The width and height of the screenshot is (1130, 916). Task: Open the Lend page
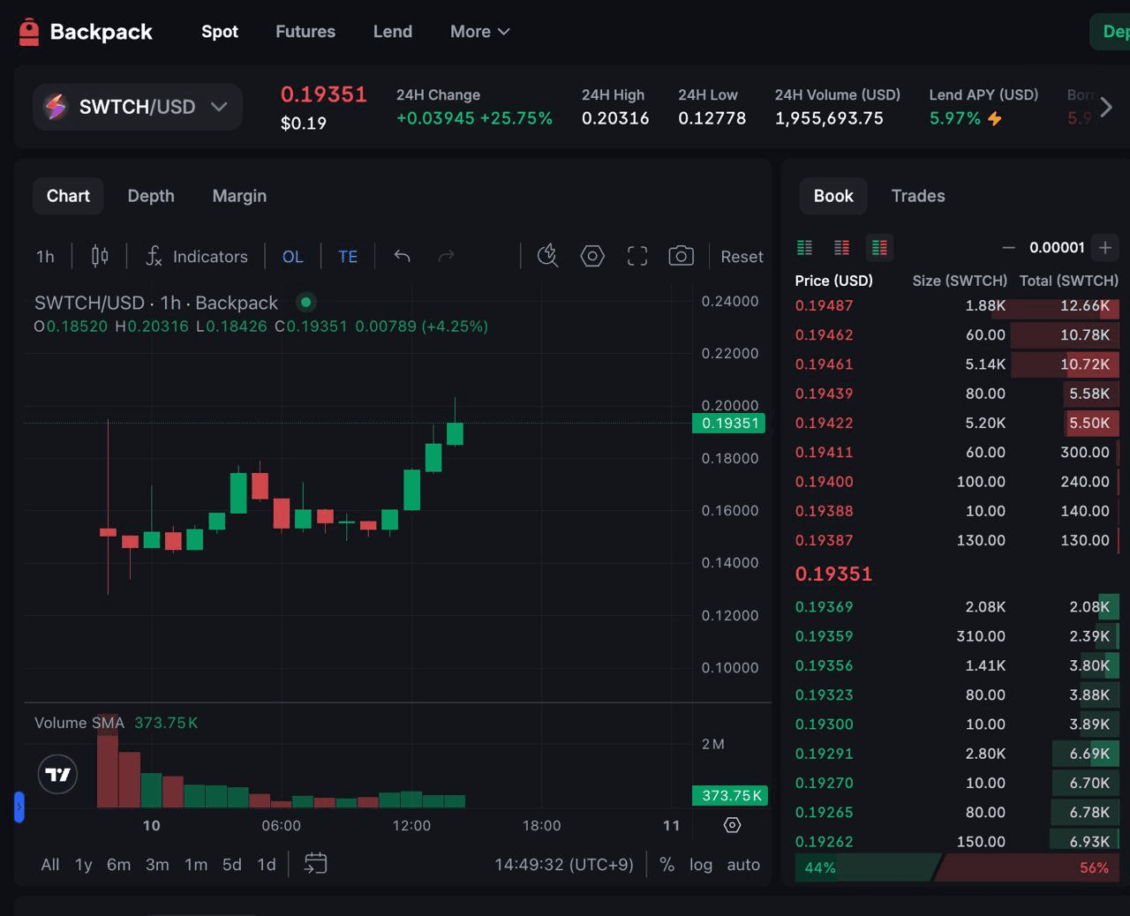(x=393, y=32)
